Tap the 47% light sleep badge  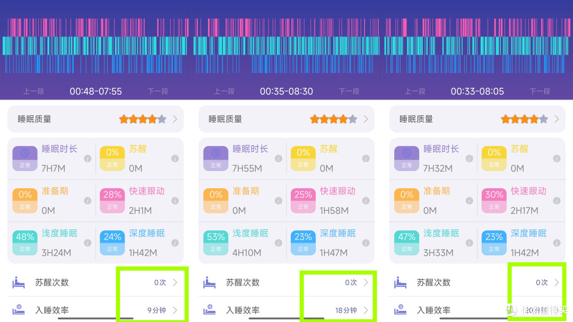tap(407, 243)
